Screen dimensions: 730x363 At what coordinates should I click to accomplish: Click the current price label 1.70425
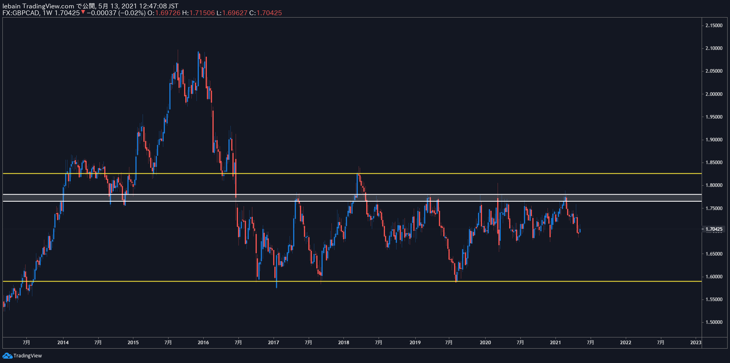[x=714, y=229]
